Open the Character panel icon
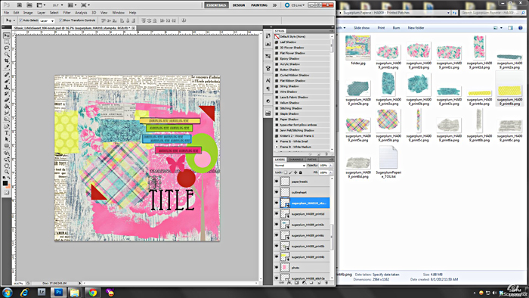 [x=268, y=80]
